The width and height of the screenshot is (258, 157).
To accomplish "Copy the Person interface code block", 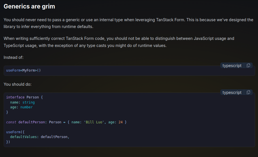I will pyautogui.click(x=248, y=93).
